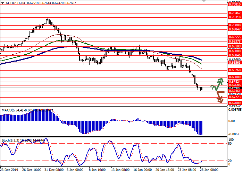Click the green question mark symbol
This screenshot has width=243, height=173.
(x=212, y=88)
